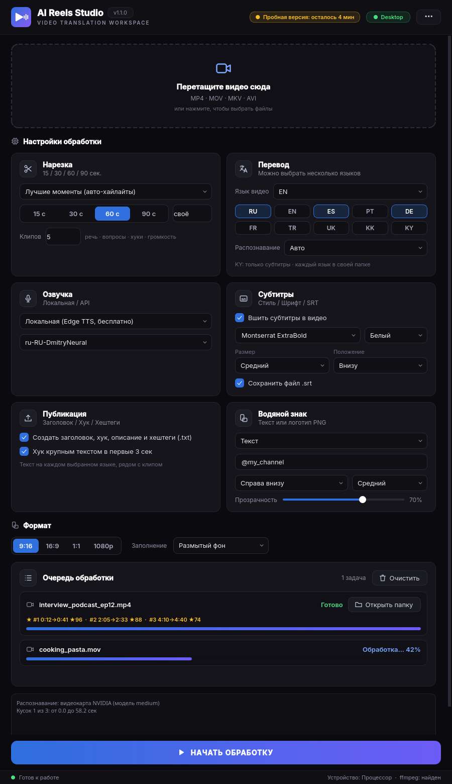Click Открыть папку button

tap(384, 605)
